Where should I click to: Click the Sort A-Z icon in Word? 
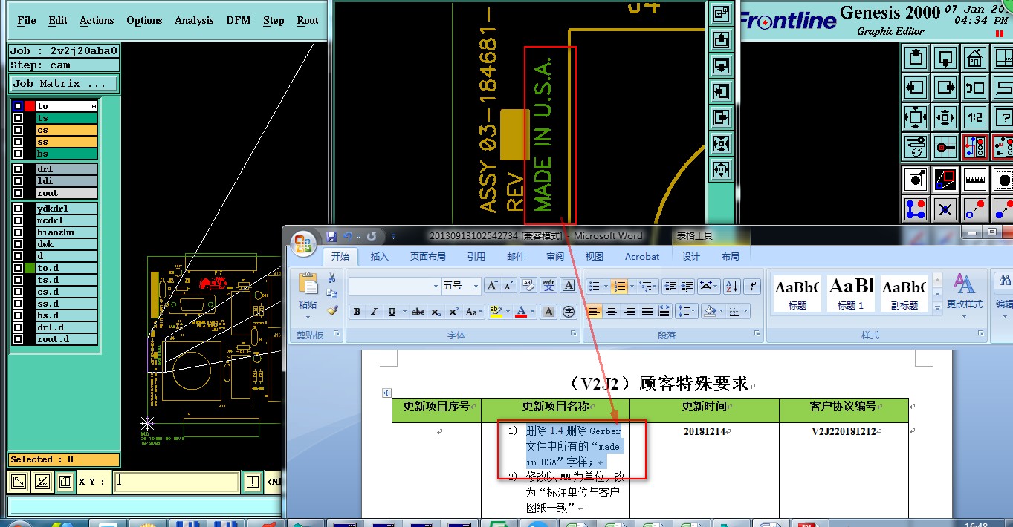731,286
